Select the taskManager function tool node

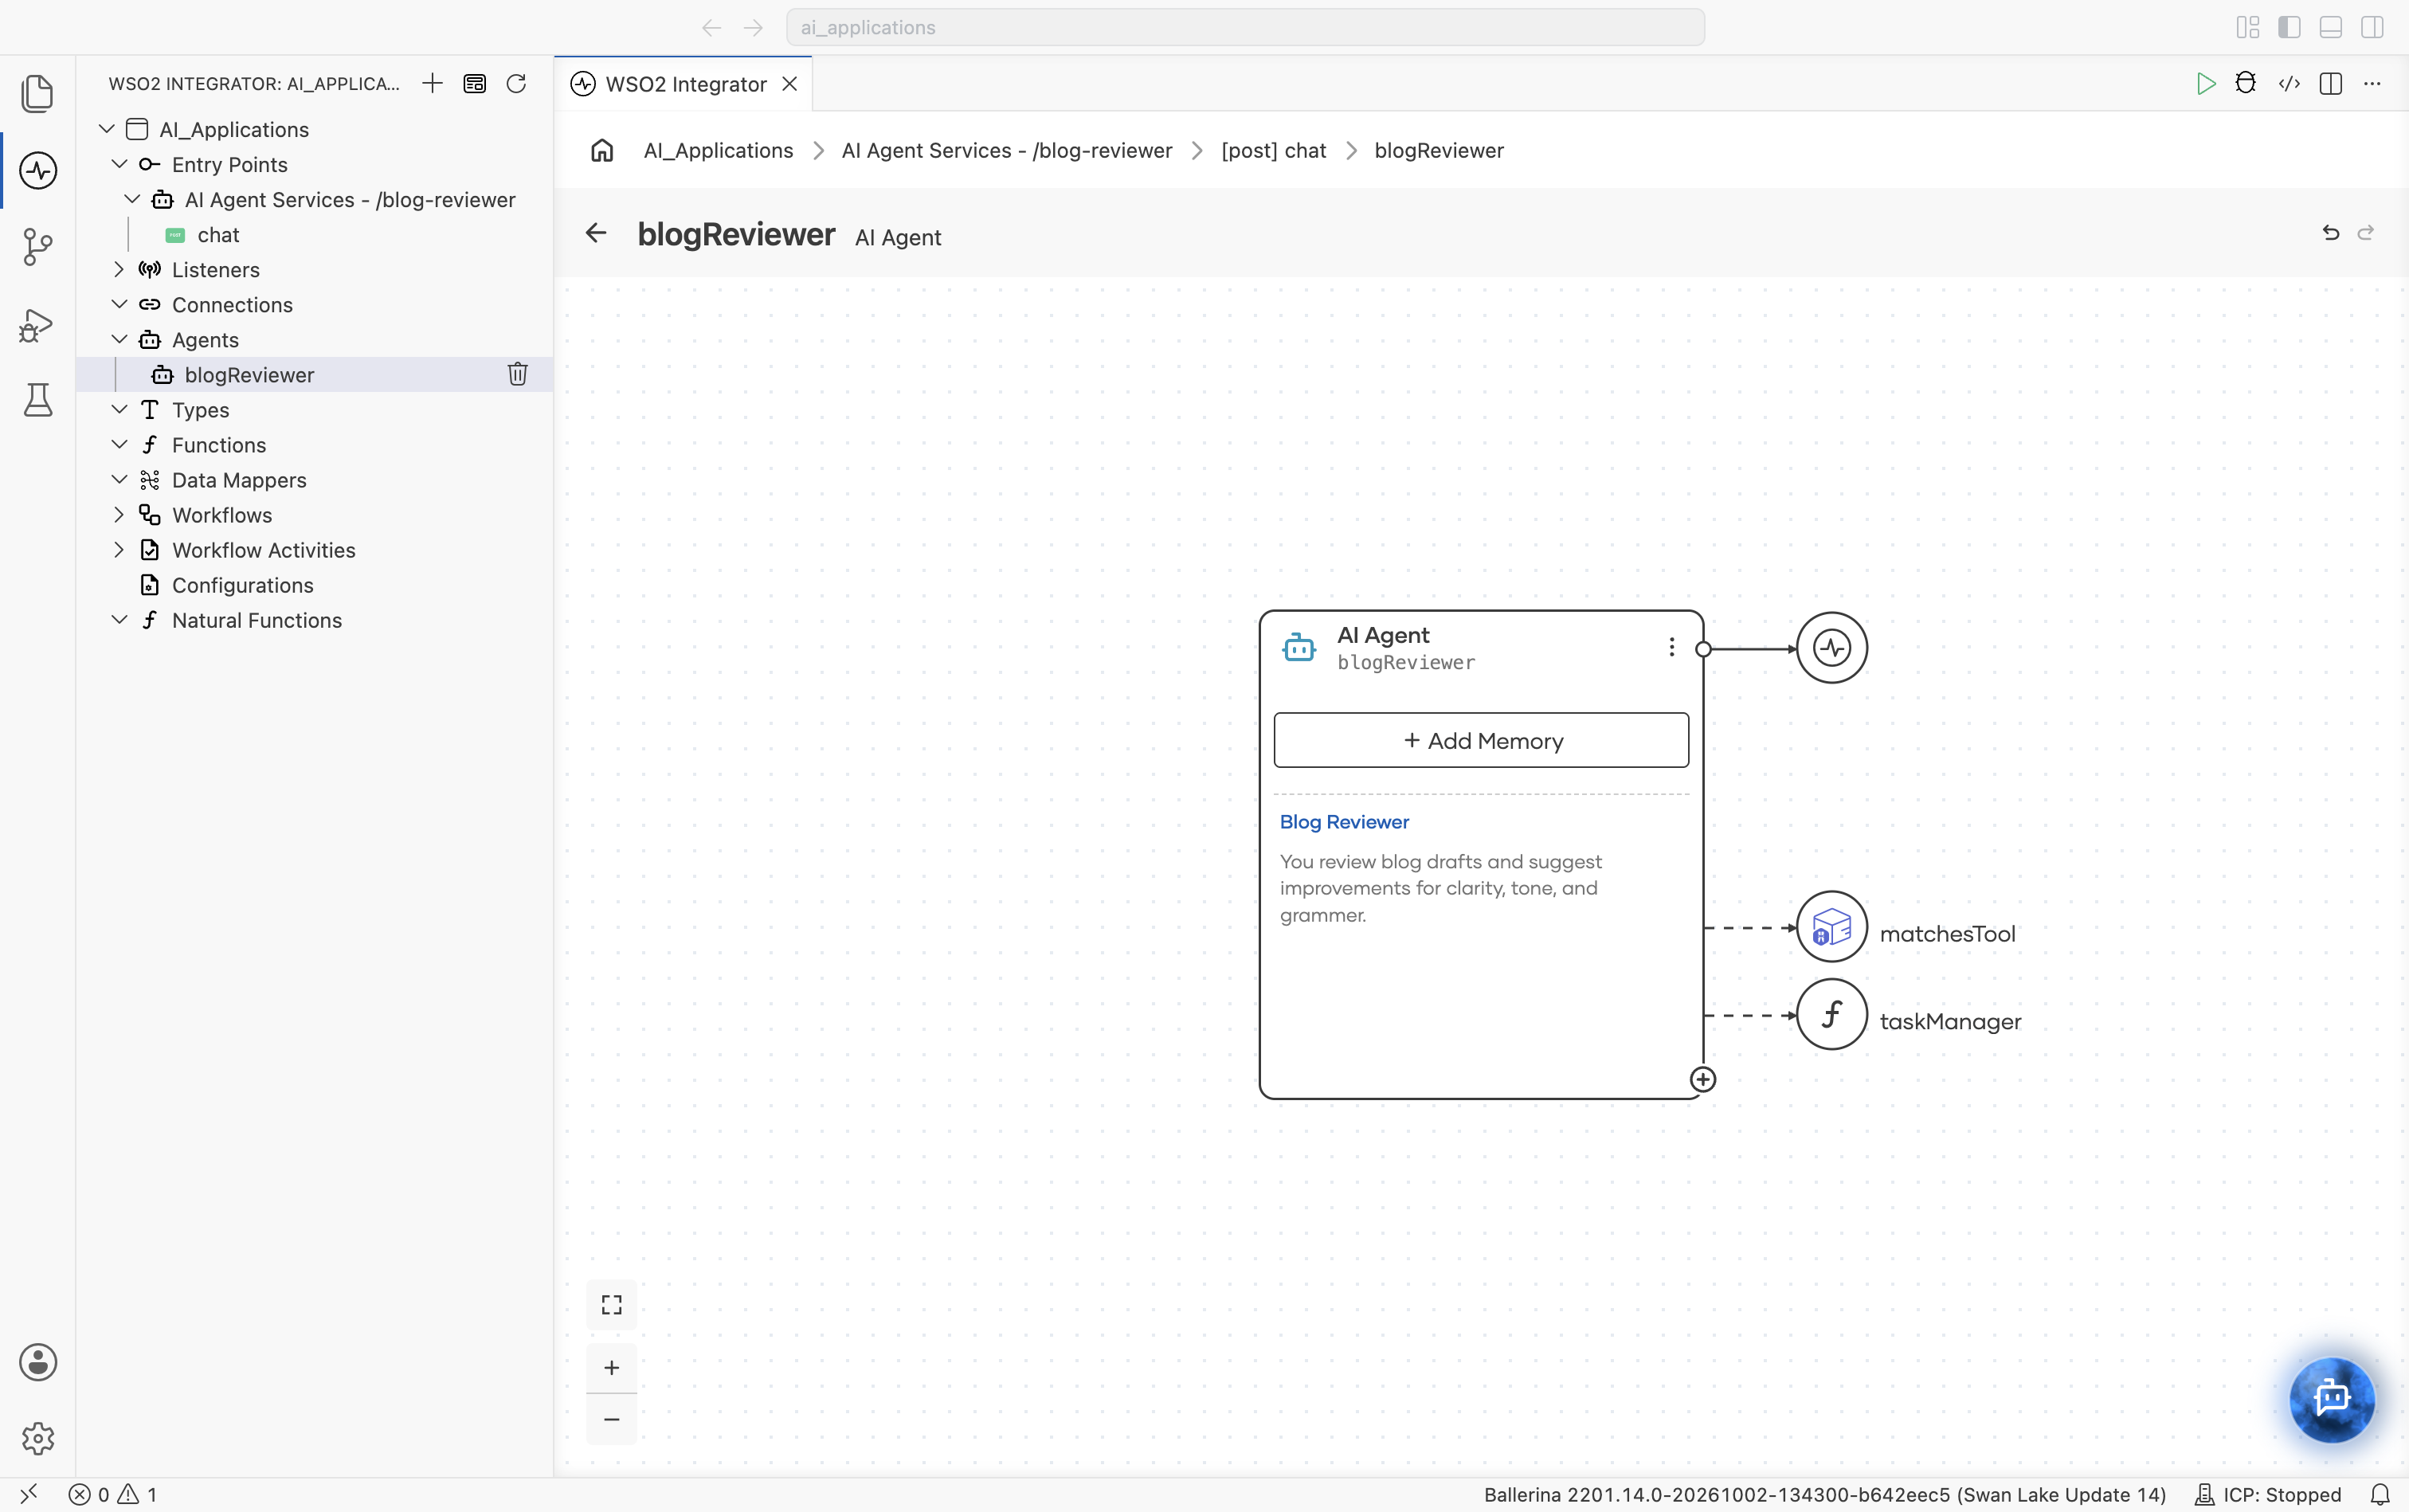1831,1014
